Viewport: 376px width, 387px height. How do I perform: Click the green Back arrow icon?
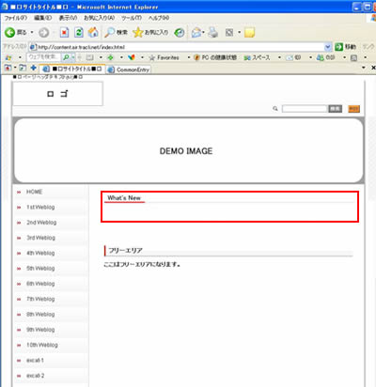click(x=9, y=32)
